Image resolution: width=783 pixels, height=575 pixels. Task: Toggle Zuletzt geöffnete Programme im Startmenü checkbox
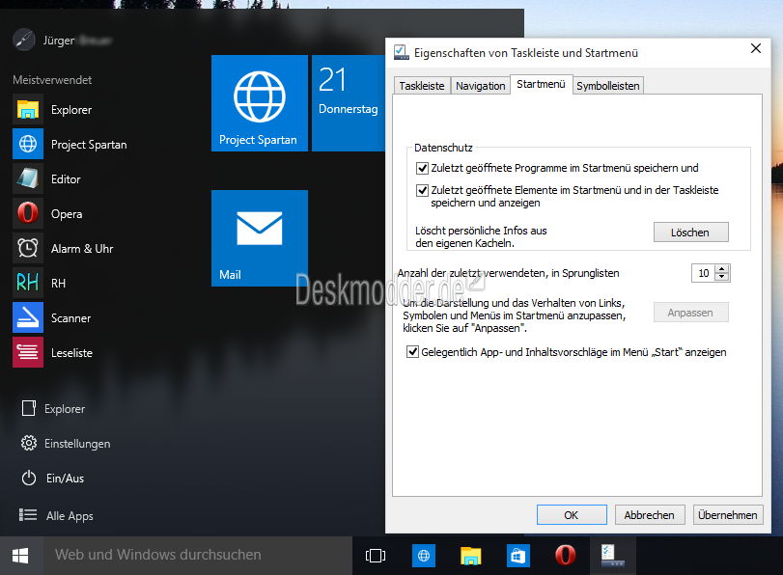coord(423,168)
